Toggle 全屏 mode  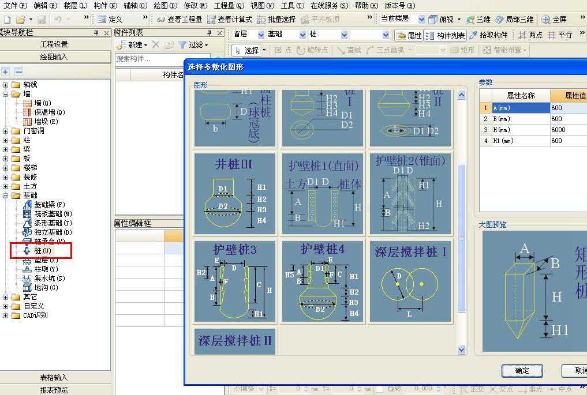(x=554, y=19)
